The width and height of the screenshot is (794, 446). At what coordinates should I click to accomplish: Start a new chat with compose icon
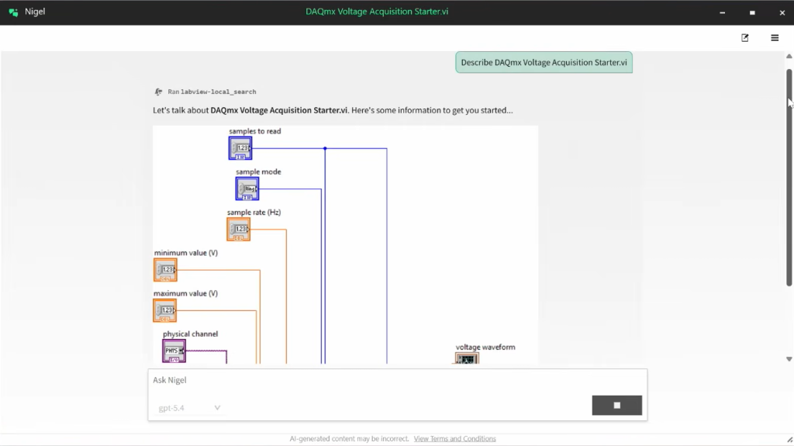[745, 37]
